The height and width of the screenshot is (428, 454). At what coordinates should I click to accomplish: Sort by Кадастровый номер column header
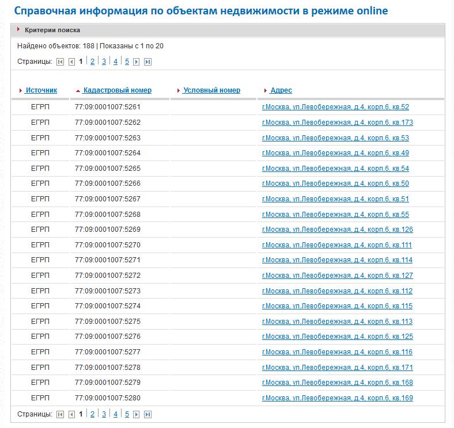(x=117, y=90)
